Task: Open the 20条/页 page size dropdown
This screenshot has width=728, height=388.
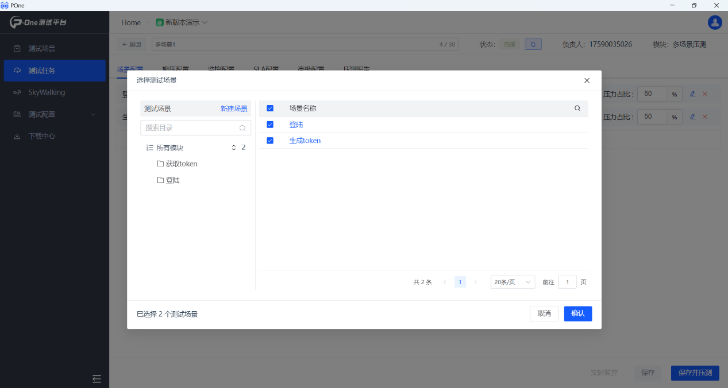Action: click(513, 282)
